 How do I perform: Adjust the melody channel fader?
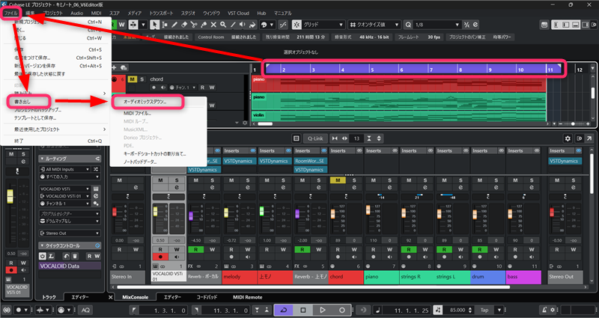click(226, 212)
